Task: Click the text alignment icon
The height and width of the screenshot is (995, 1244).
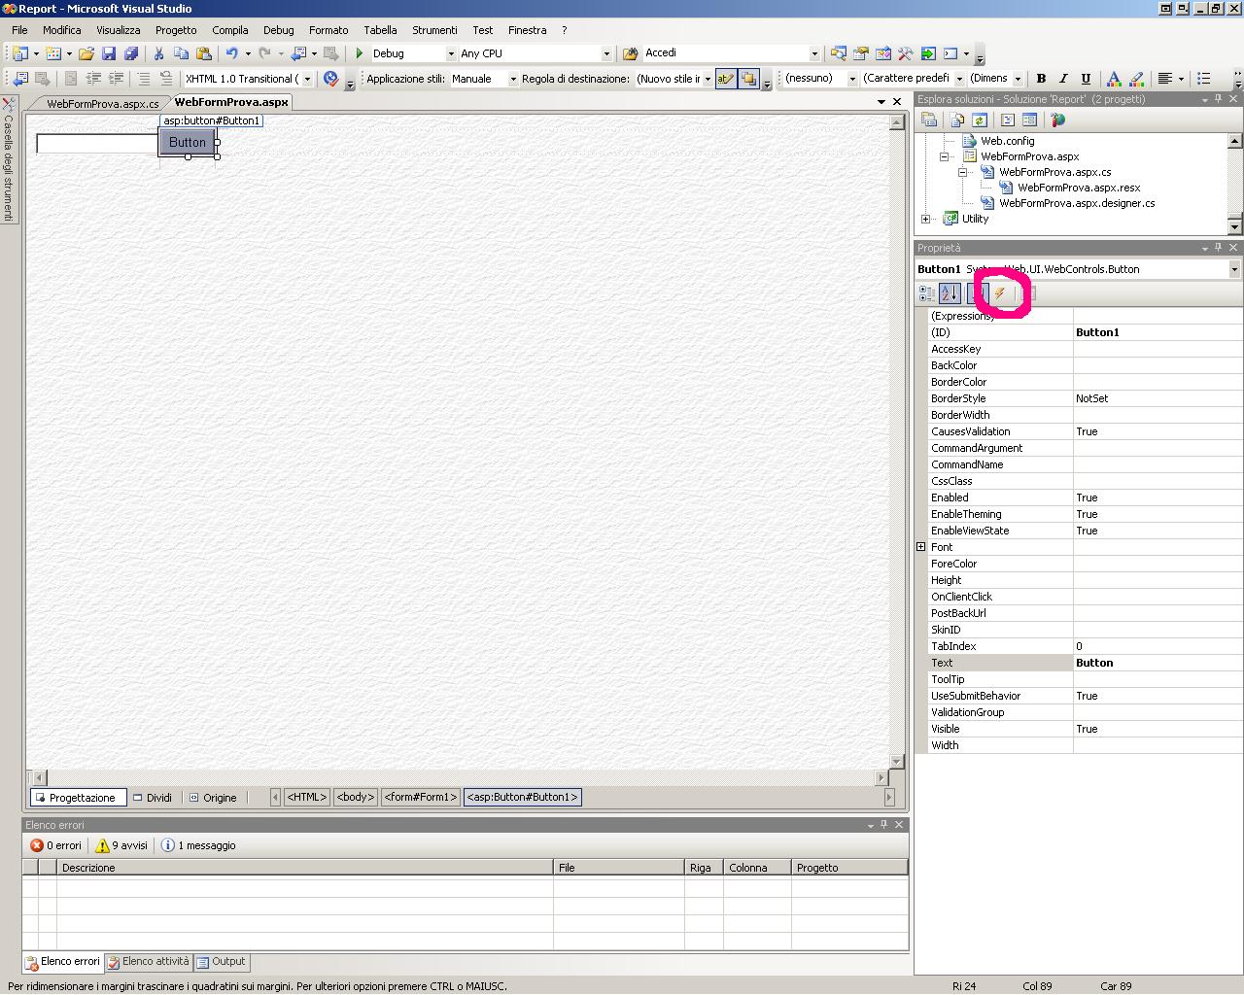Action: pos(1164,79)
